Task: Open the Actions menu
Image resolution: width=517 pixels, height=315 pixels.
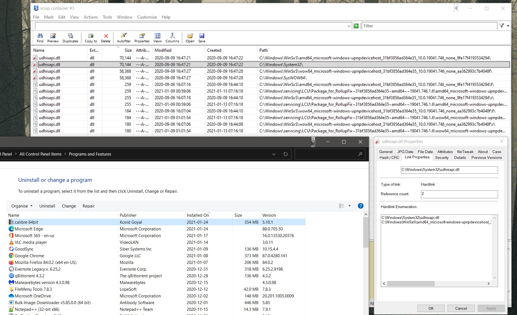Action: coord(91,17)
